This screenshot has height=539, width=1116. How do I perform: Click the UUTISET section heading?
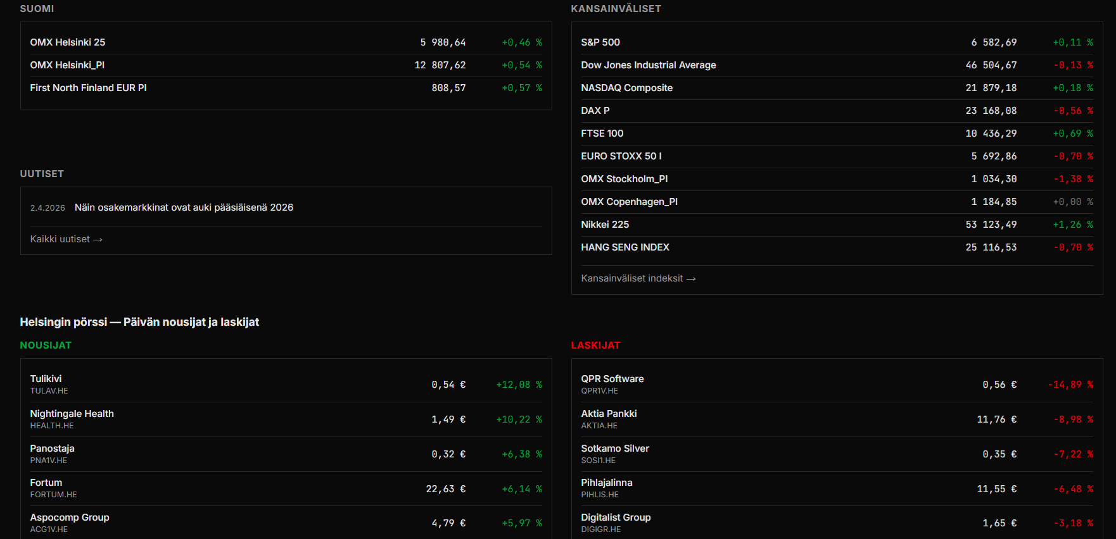click(x=42, y=174)
